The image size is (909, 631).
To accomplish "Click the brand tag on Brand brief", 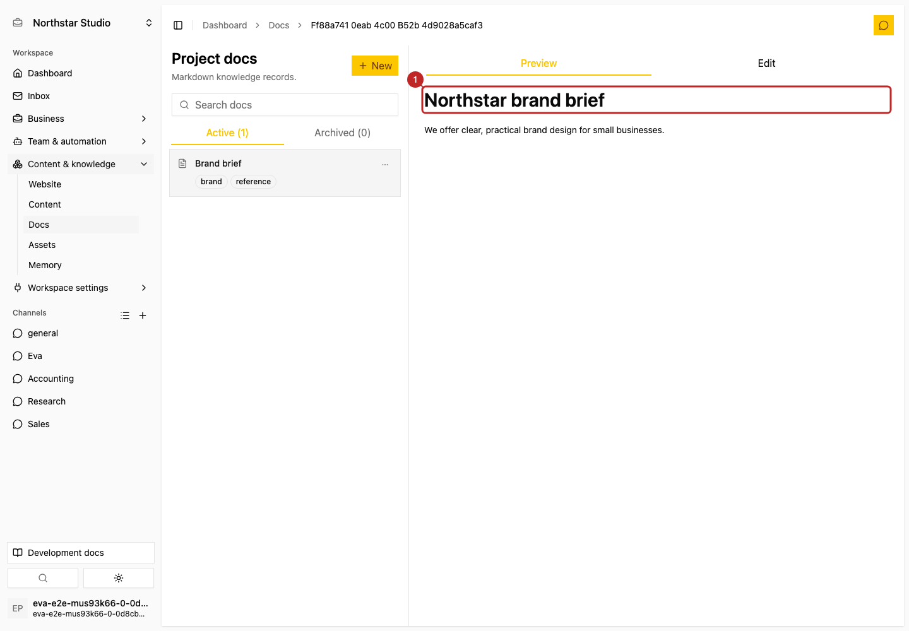I will point(211,182).
